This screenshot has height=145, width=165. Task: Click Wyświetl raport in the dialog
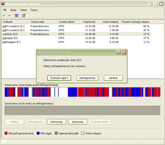pyautogui.click(x=59, y=78)
